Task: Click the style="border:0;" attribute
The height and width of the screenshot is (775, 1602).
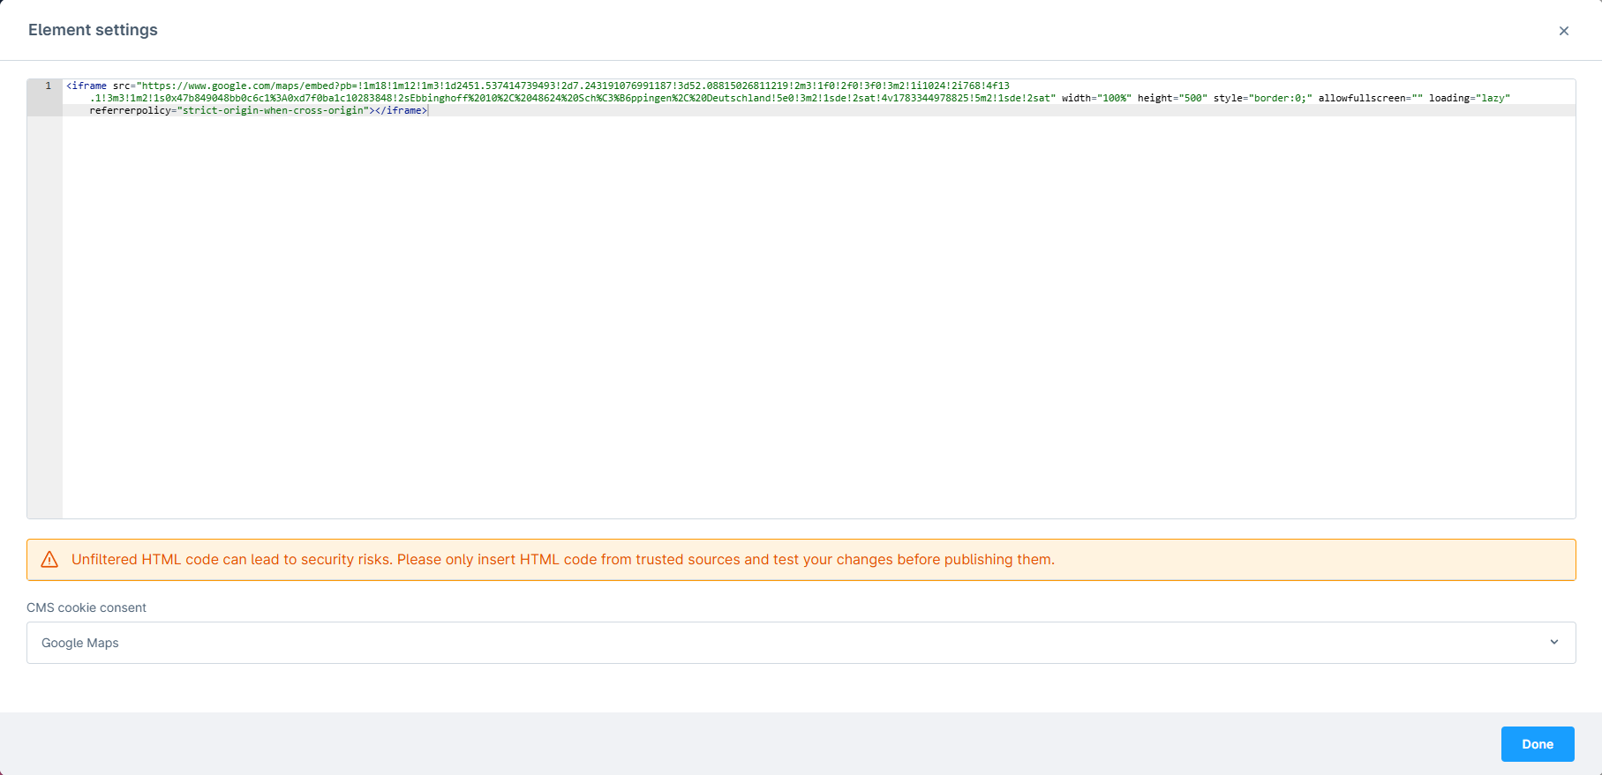Action: tap(1262, 98)
